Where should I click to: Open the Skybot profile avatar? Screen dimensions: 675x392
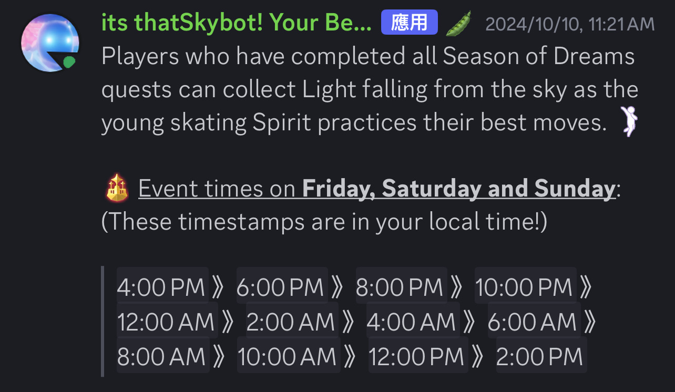tap(50, 42)
